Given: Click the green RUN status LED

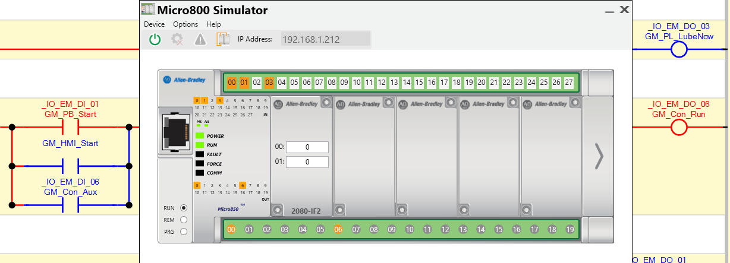Looking at the screenshot, I should pyautogui.click(x=200, y=145).
